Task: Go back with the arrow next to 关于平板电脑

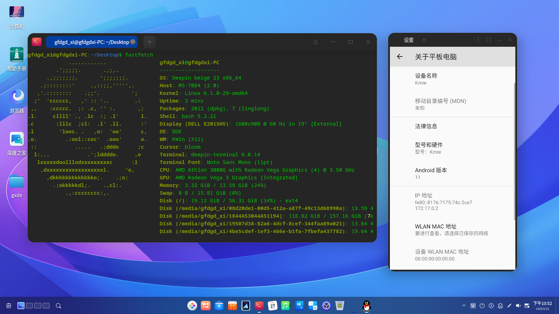Action: (x=400, y=57)
